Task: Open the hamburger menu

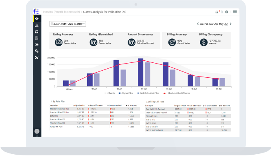Action: (x=235, y=12)
